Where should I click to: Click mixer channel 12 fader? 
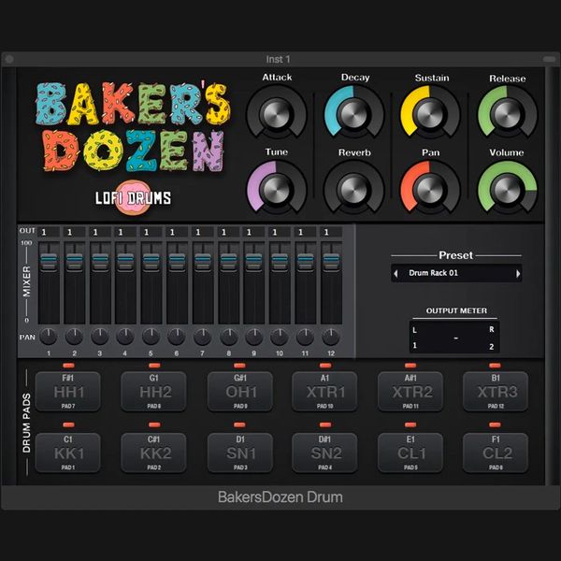coord(331,262)
